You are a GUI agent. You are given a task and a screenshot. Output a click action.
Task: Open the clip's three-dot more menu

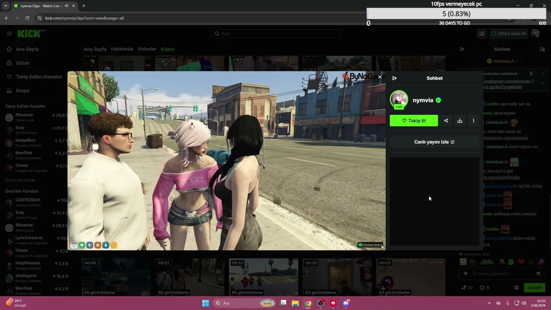coord(474,121)
